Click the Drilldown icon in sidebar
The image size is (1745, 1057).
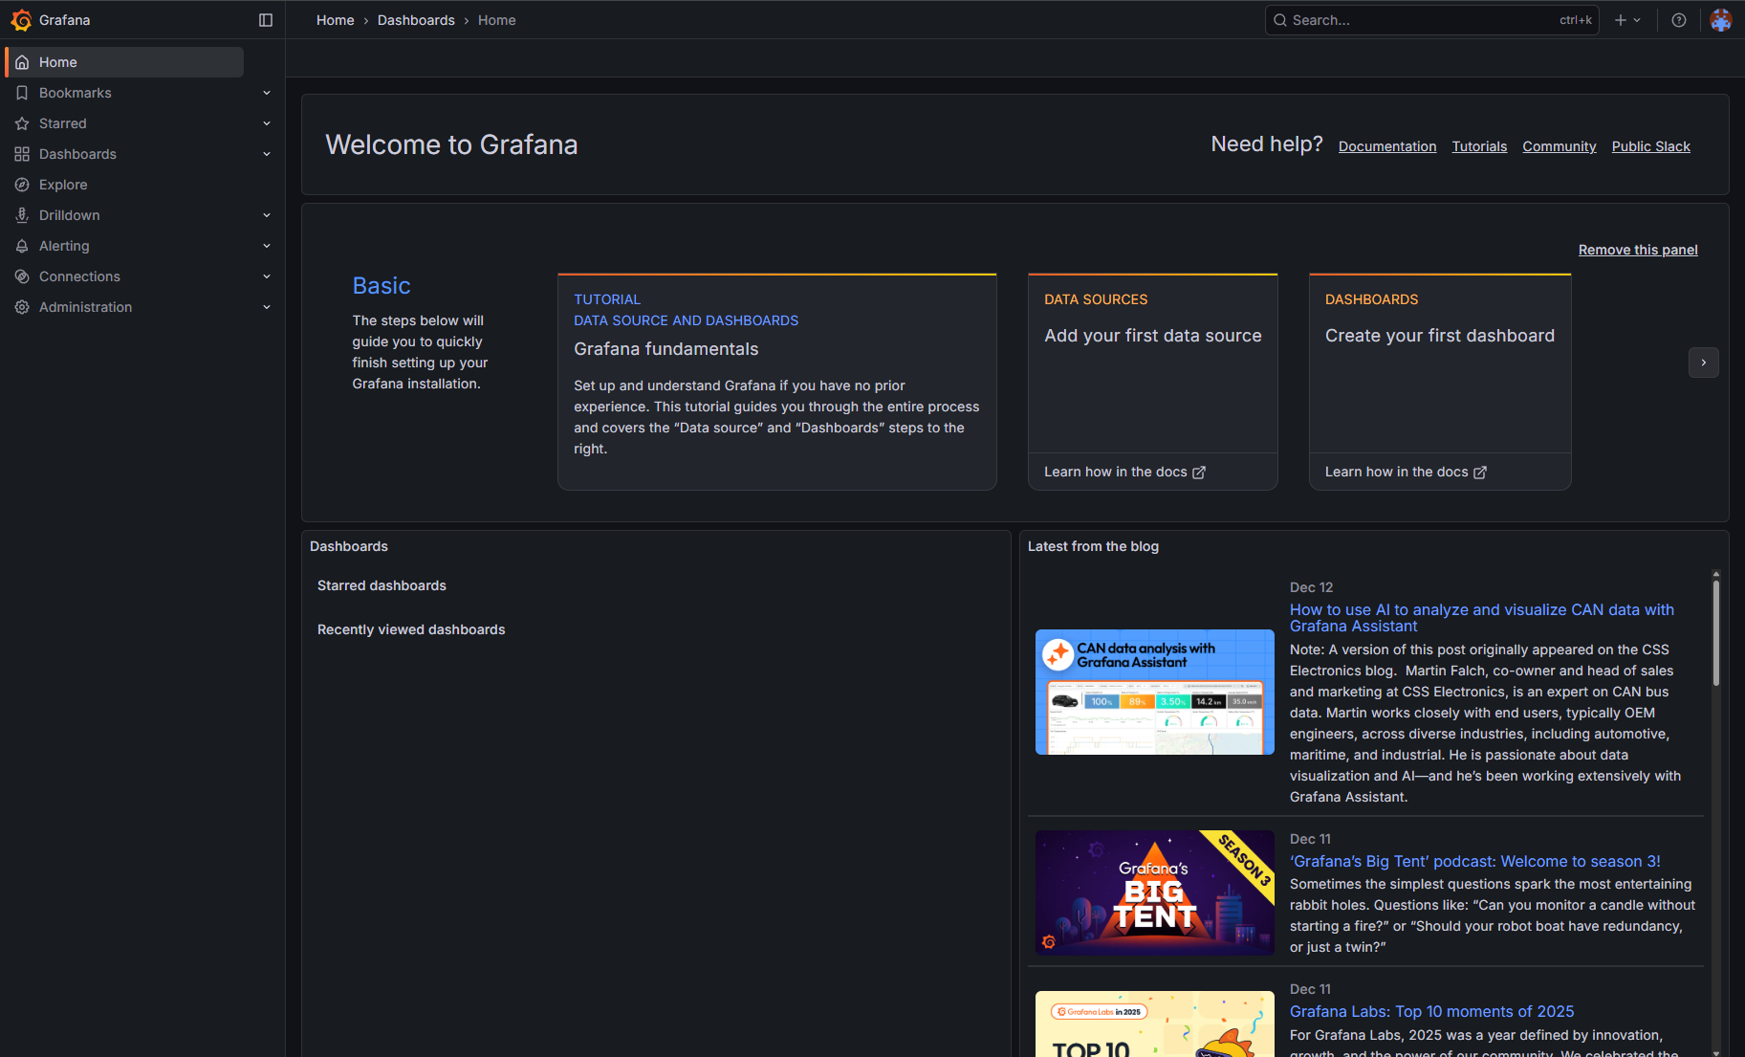(x=22, y=215)
